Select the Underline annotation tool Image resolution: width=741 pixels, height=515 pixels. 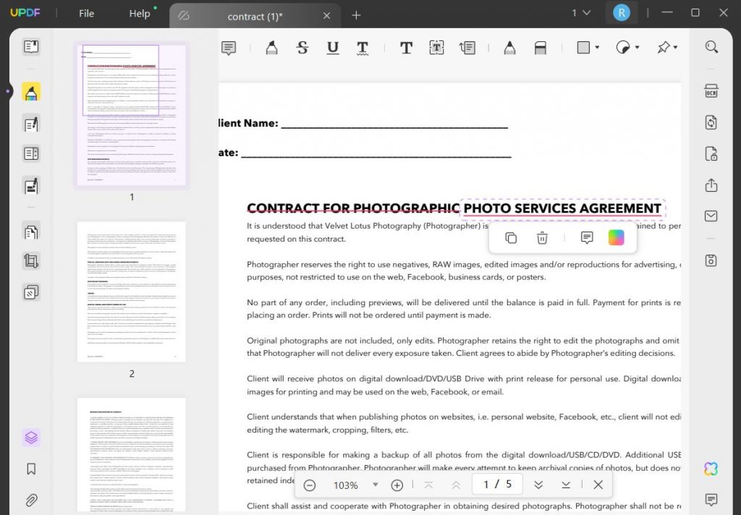click(x=332, y=47)
